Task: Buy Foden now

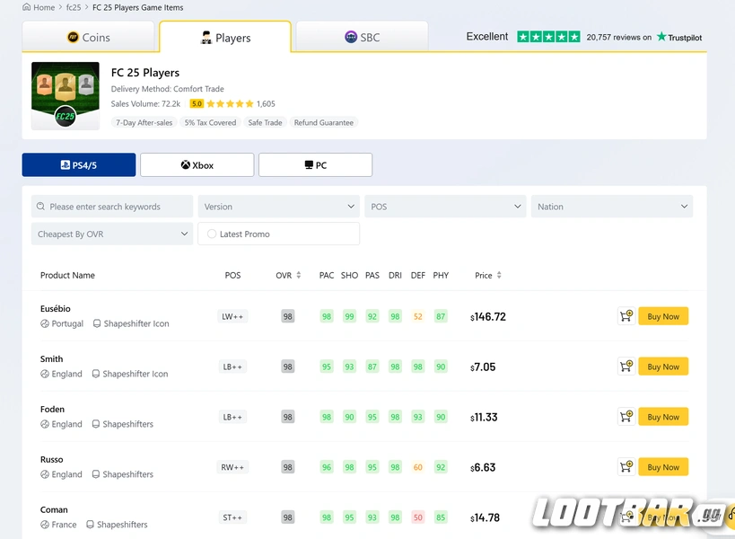Action: click(663, 417)
